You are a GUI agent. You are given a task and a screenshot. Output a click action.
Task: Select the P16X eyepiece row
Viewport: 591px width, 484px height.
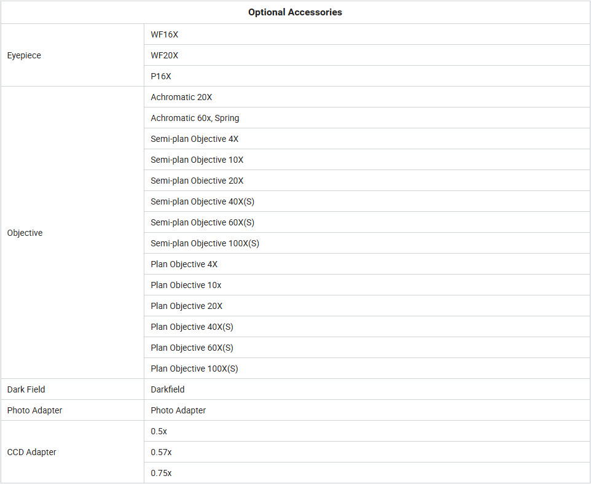click(367, 76)
